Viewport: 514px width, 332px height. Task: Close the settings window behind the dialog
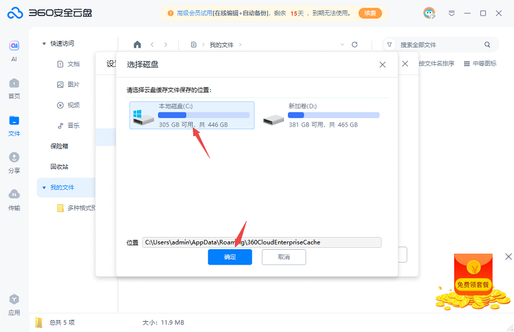[x=405, y=64]
